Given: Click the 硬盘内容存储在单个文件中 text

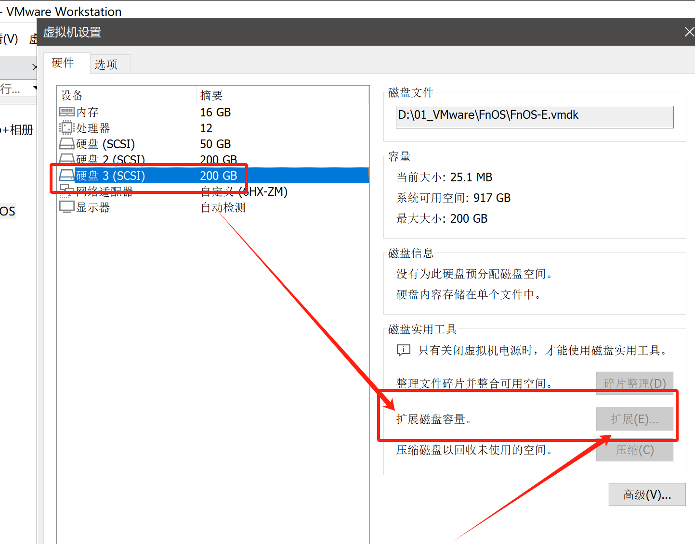Looking at the screenshot, I should click(469, 294).
